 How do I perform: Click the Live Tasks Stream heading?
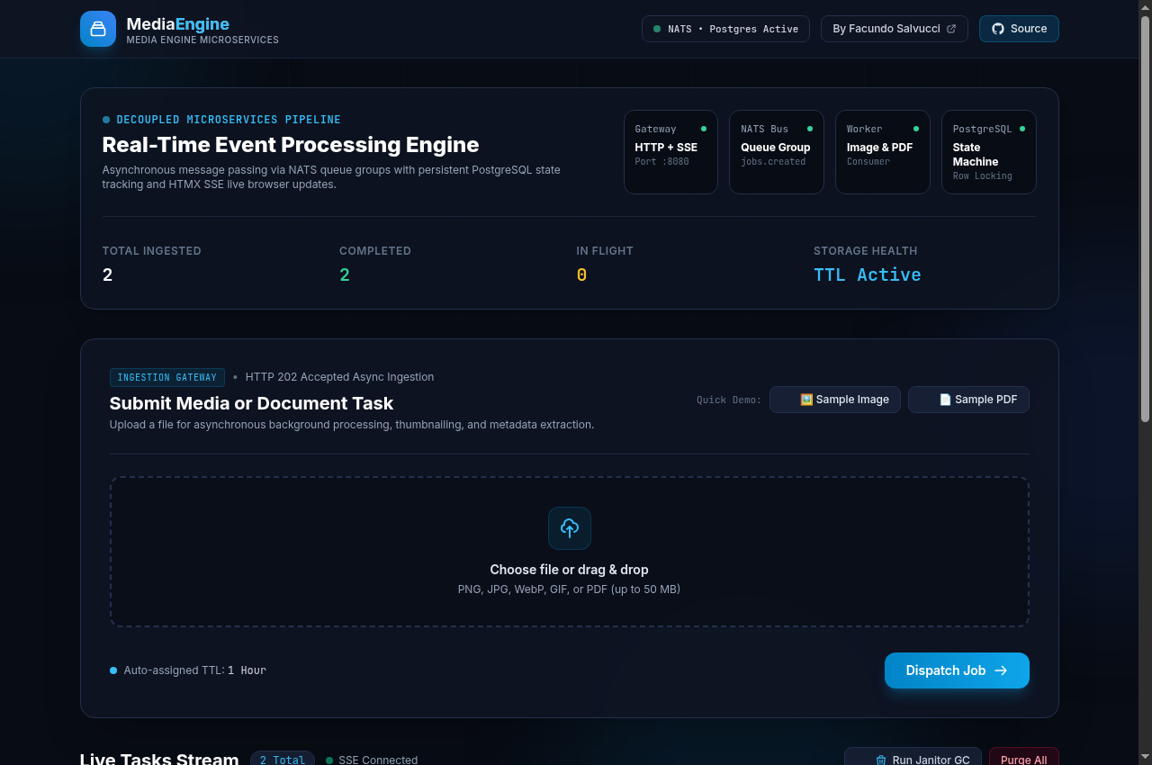(x=159, y=759)
